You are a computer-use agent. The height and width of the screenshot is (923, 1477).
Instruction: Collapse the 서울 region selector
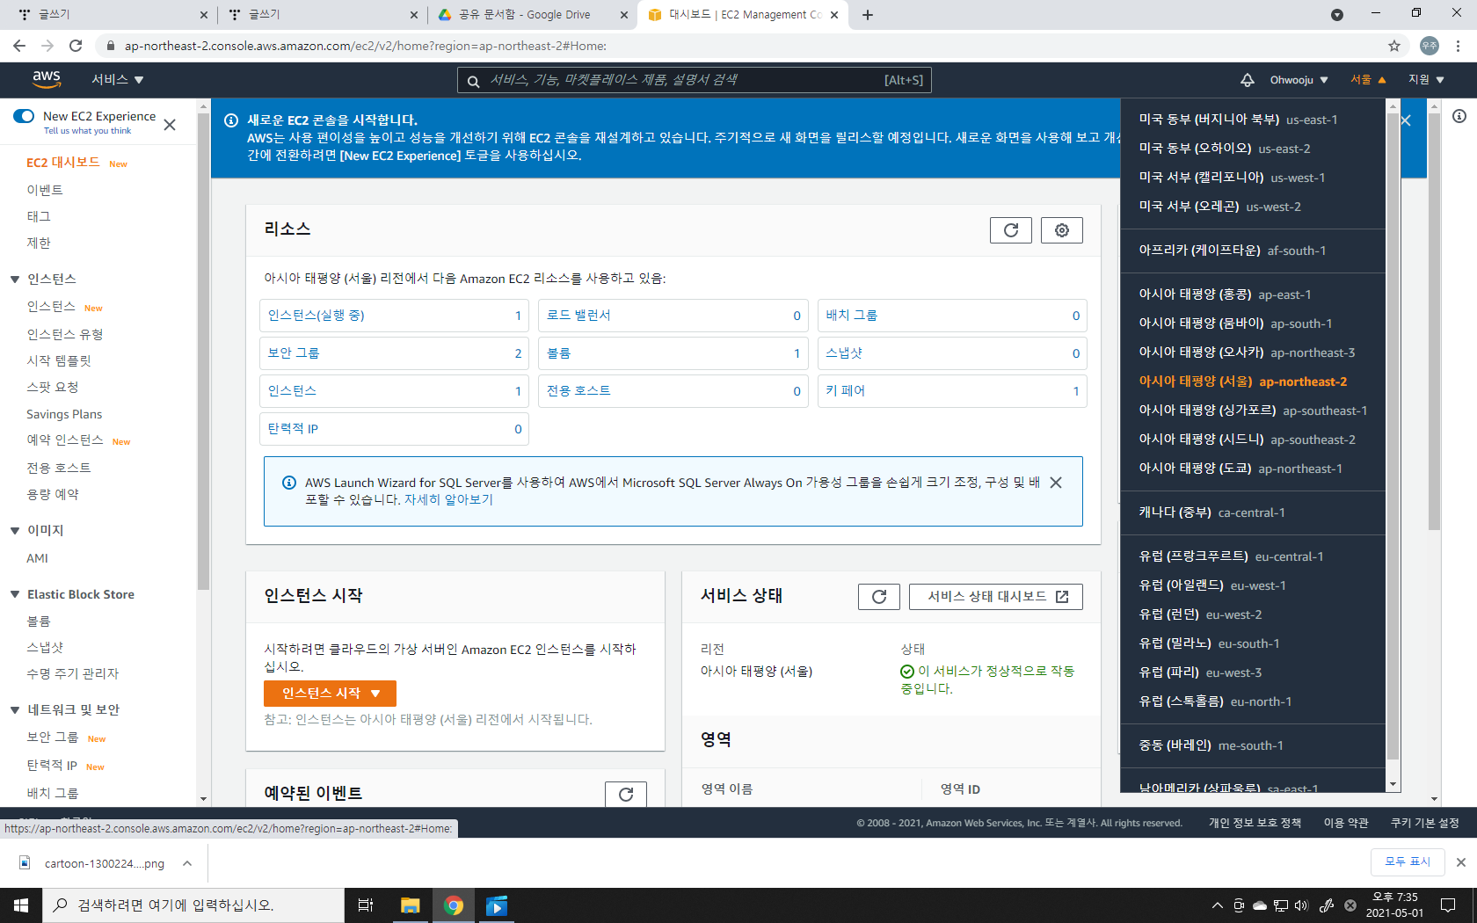(x=1369, y=80)
